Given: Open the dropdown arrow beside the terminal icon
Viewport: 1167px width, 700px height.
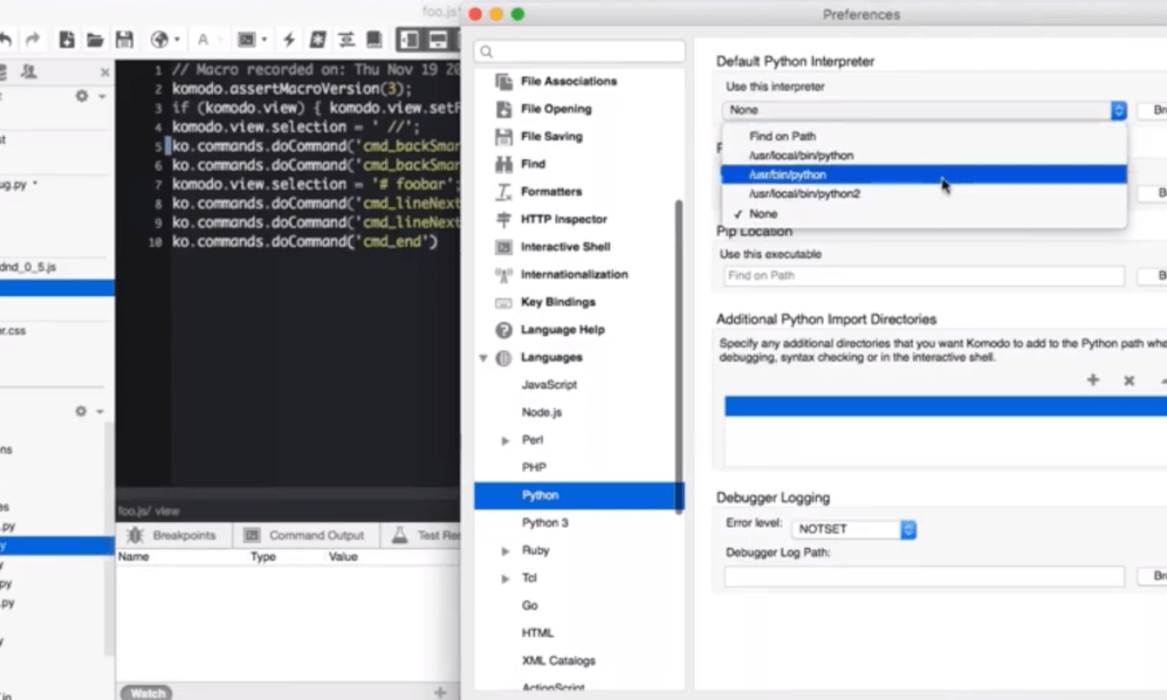Looking at the screenshot, I should point(264,40).
